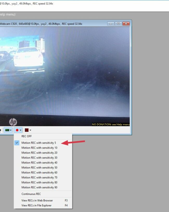This screenshot has height=212, width=169.
Task: Click the dark red grid layout icon
Action: coord(27,130)
